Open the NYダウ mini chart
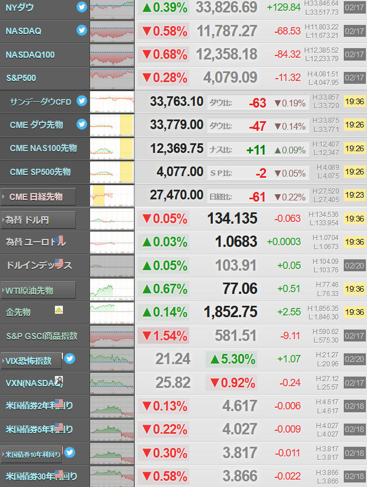 tap(112, 9)
